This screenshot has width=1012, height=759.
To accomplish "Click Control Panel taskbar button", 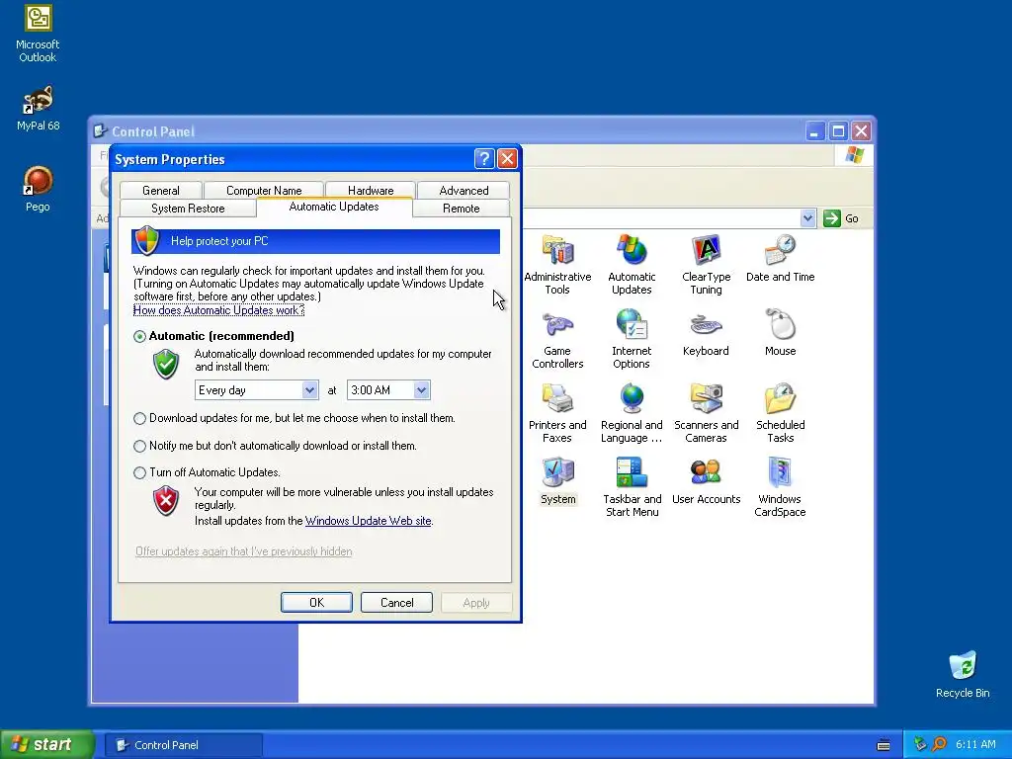I will [x=184, y=745].
